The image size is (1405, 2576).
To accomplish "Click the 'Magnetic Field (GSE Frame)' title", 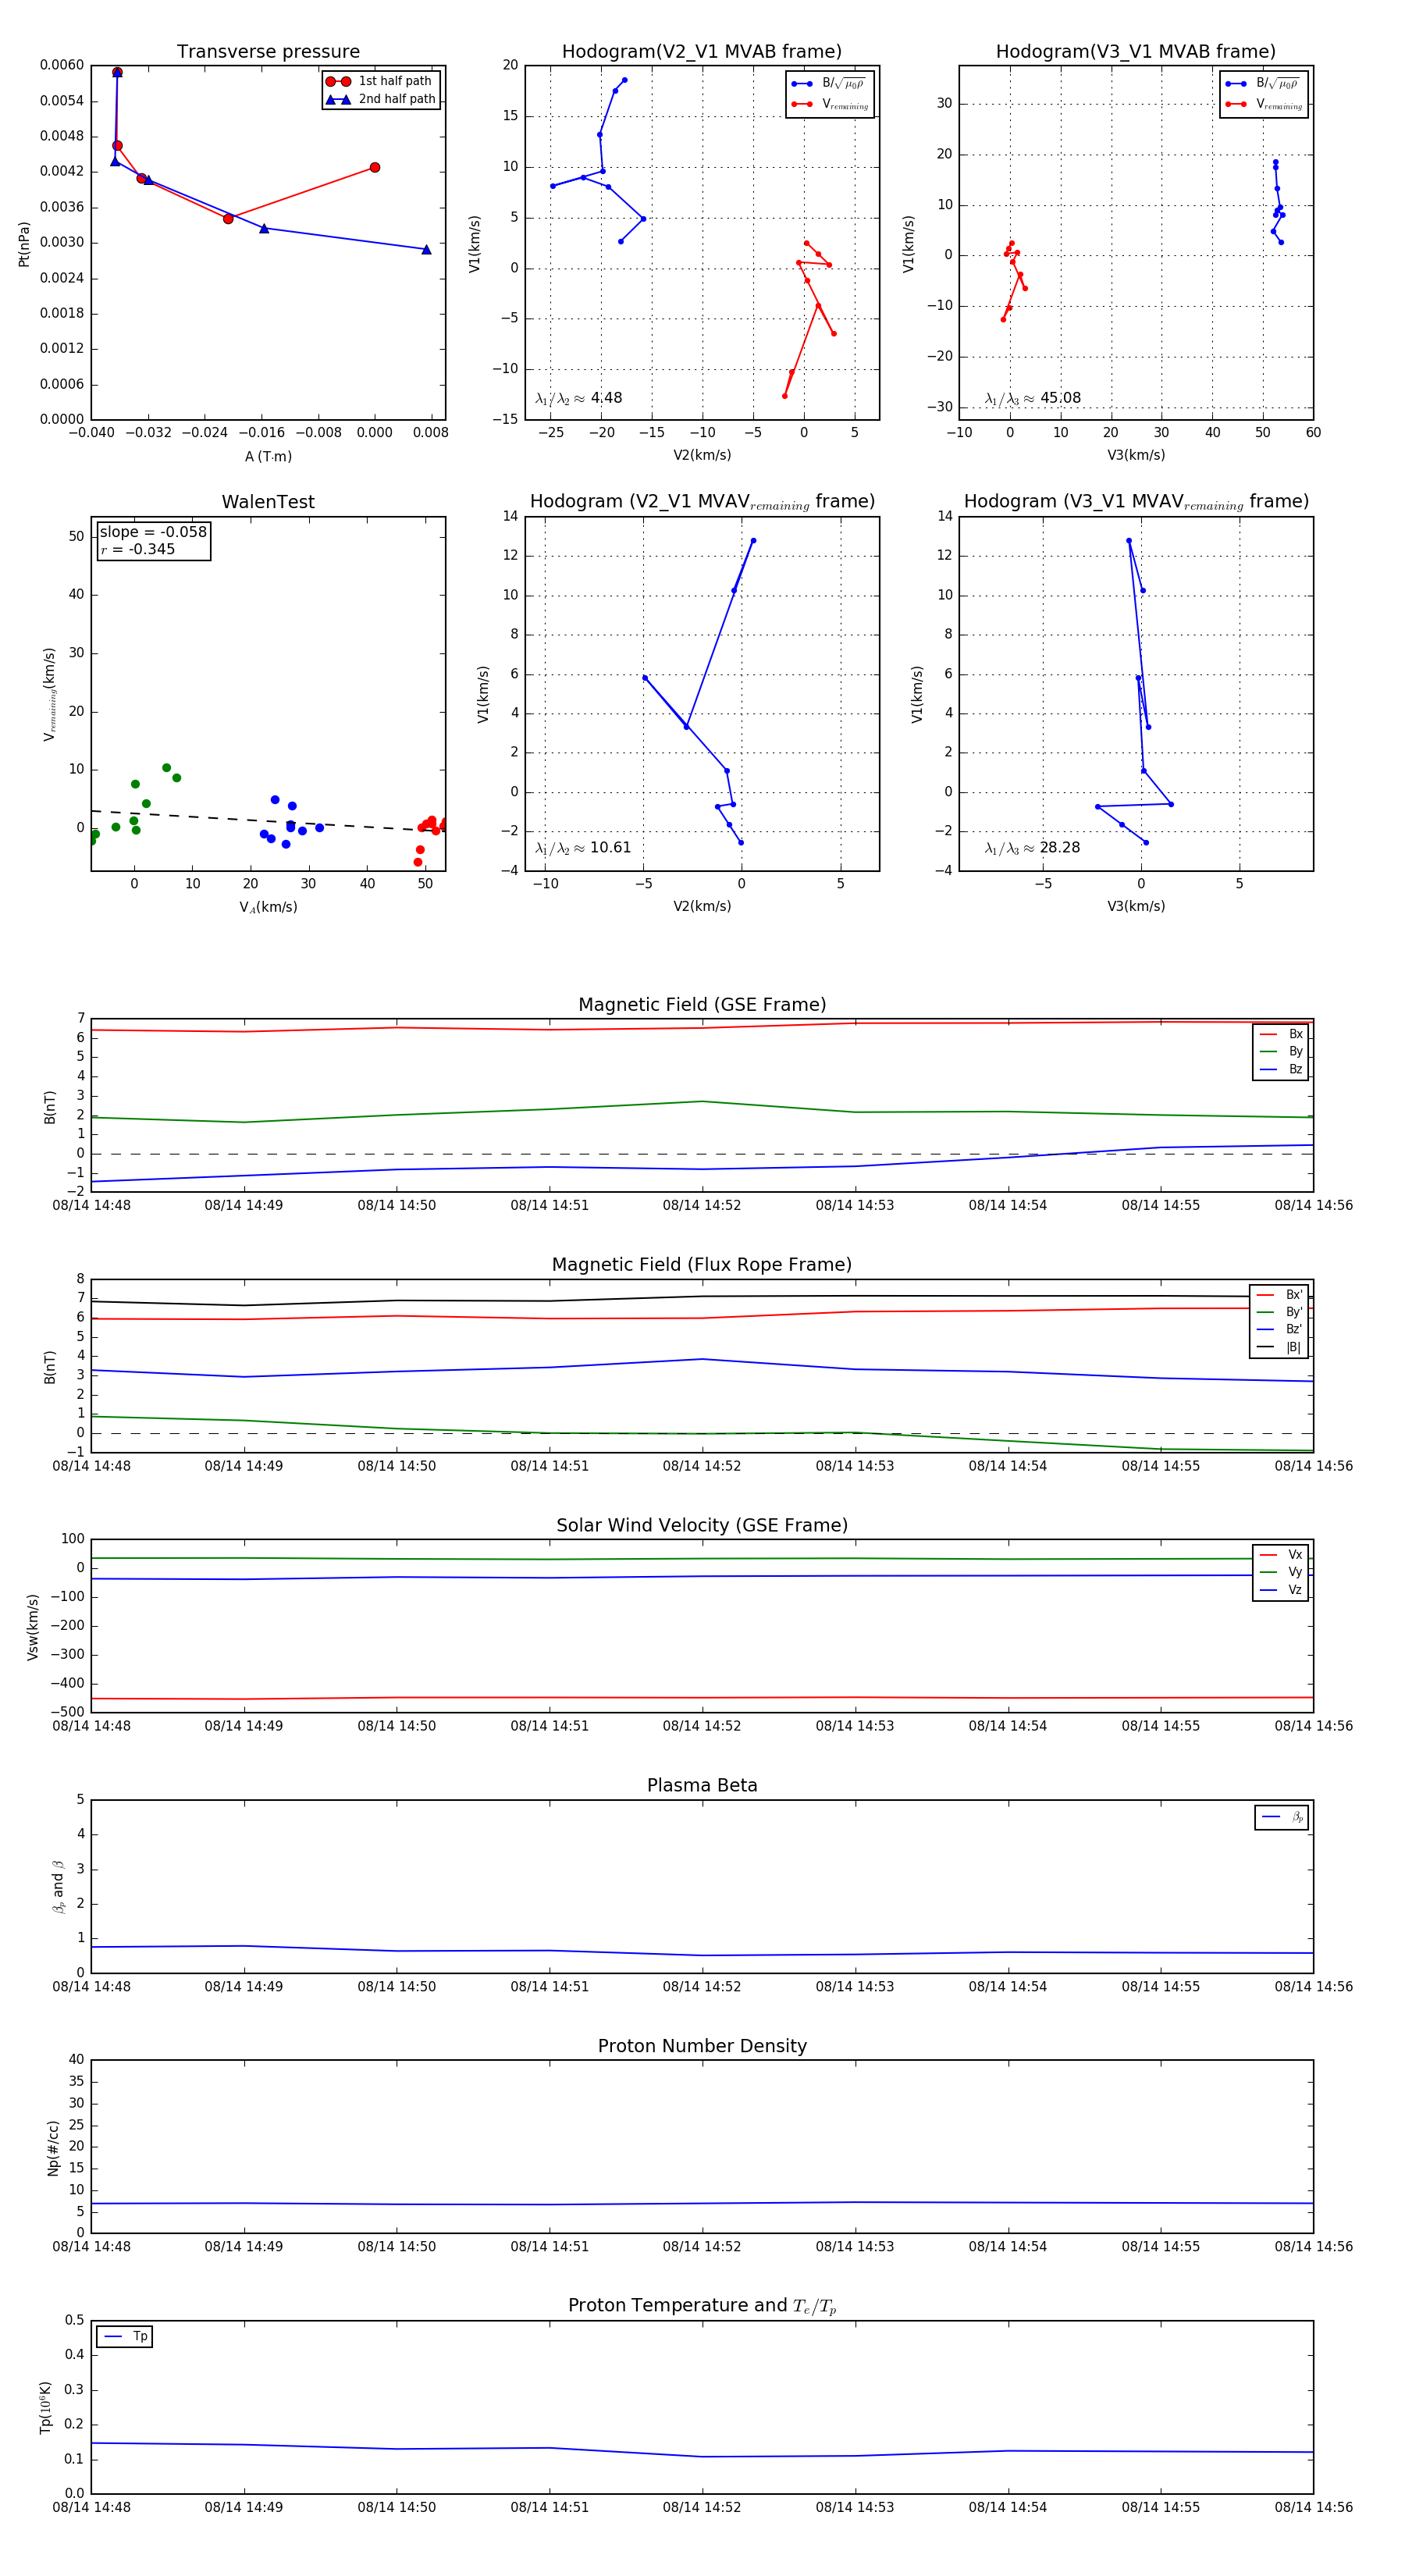I will click(x=702, y=1005).
